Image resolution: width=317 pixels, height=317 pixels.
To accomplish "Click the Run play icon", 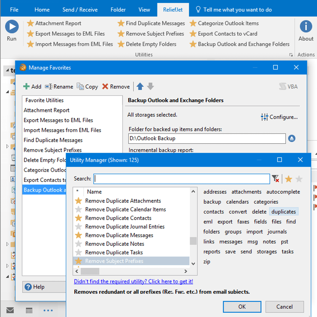I will pos(12,27).
